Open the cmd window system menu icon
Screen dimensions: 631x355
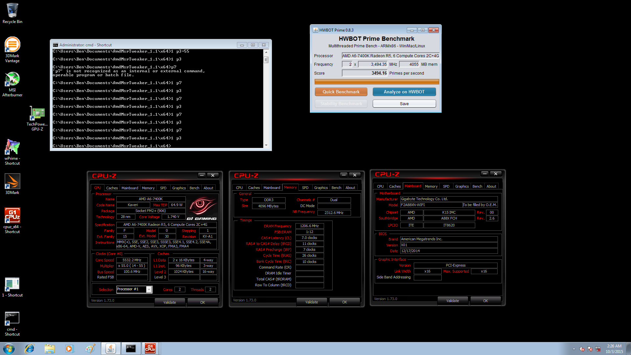(56, 45)
